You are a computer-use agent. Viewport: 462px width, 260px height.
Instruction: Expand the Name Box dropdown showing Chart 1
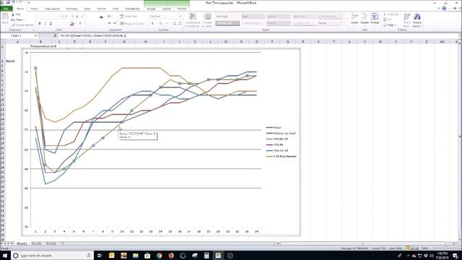[x=35, y=35]
